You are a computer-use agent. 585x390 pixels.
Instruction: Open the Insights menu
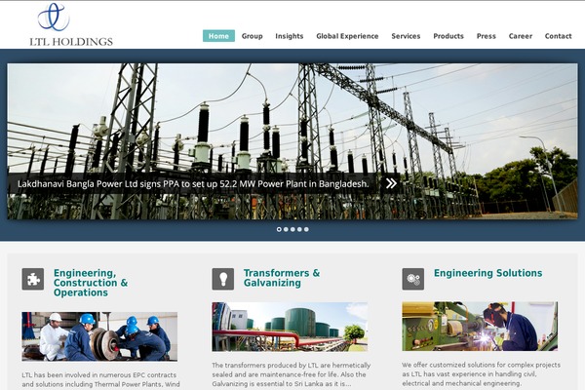(x=290, y=36)
